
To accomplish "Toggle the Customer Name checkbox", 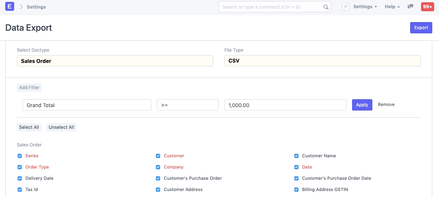I will pyautogui.click(x=297, y=156).
